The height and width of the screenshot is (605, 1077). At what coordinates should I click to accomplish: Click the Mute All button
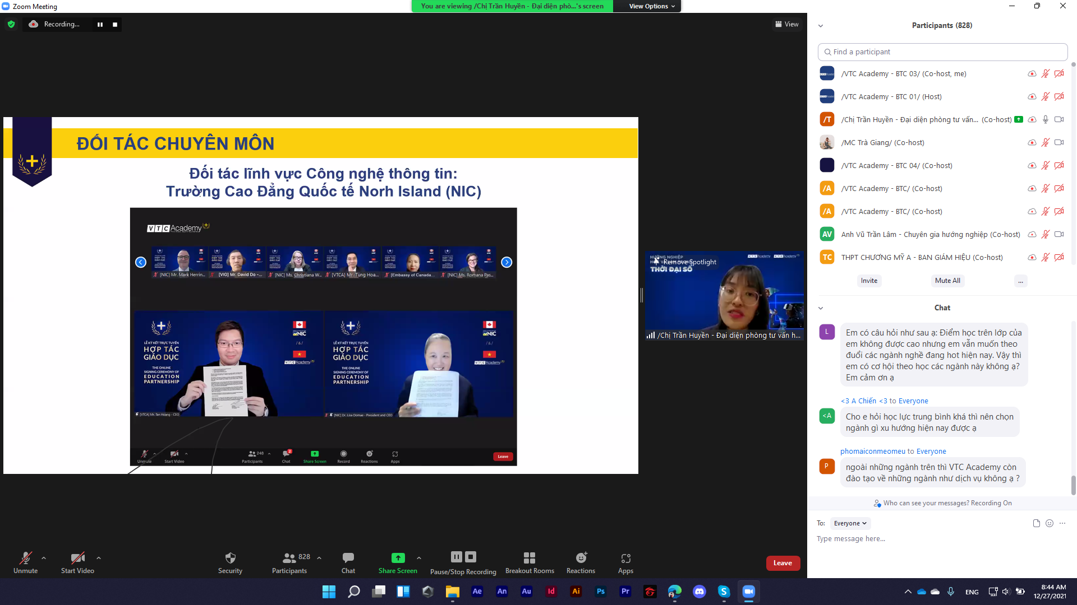(x=947, y=281)
